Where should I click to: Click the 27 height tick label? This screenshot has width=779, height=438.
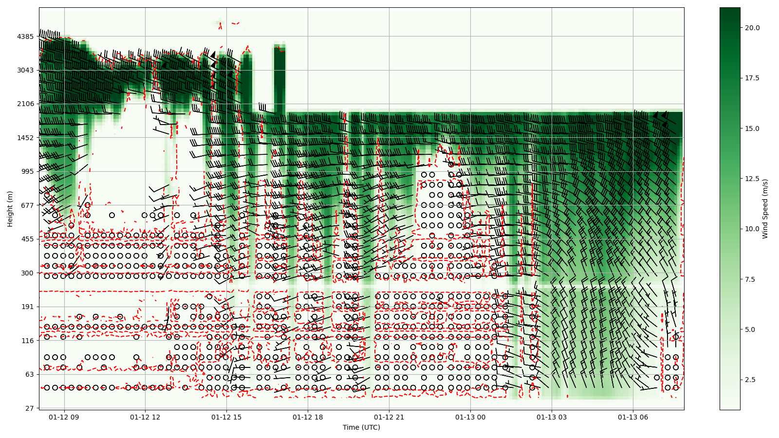[29, 408]
